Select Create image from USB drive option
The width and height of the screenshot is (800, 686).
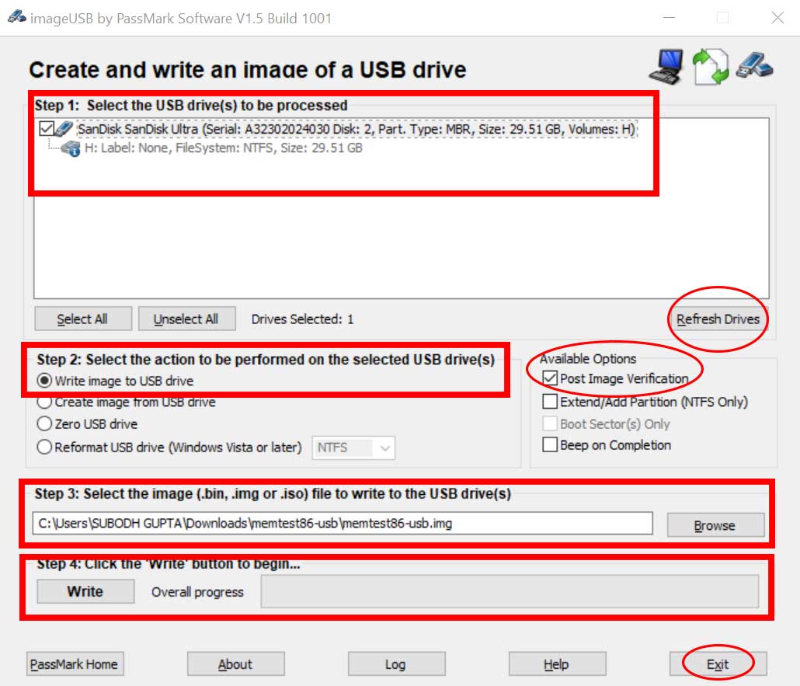point(44,402)
